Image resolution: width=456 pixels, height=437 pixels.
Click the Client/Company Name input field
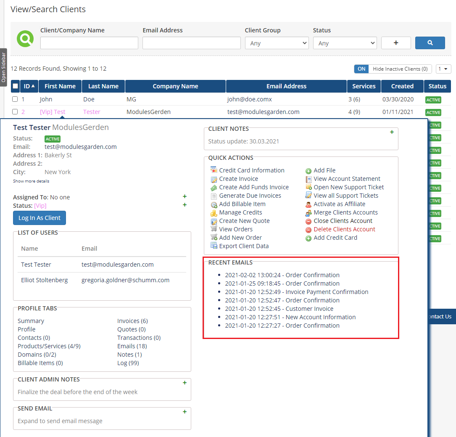coord(89,43)
